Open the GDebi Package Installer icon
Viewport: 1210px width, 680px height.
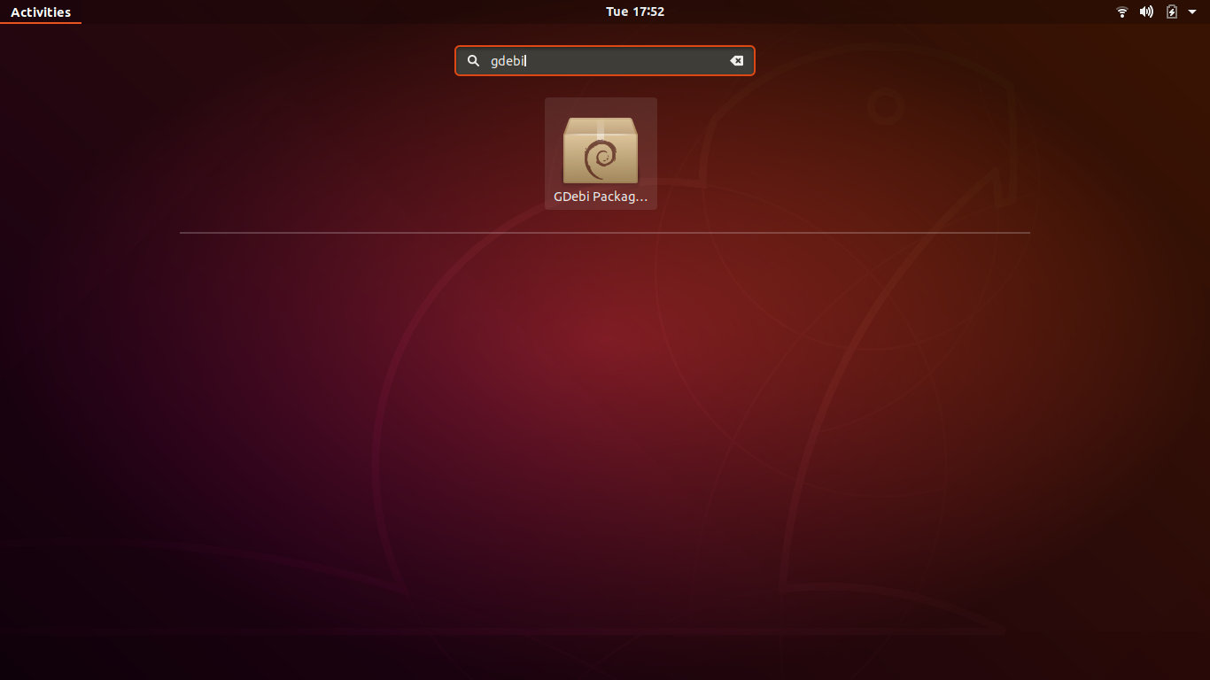tap(601, 153)
